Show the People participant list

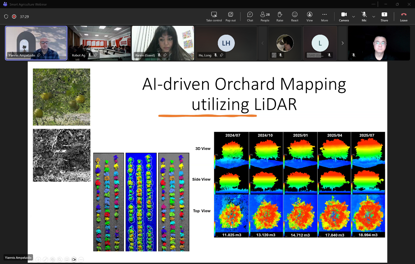[x=265, y=16]
